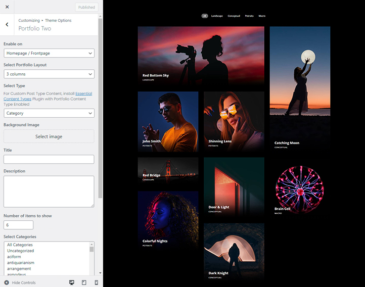Click inside the Number of items field

19,225
